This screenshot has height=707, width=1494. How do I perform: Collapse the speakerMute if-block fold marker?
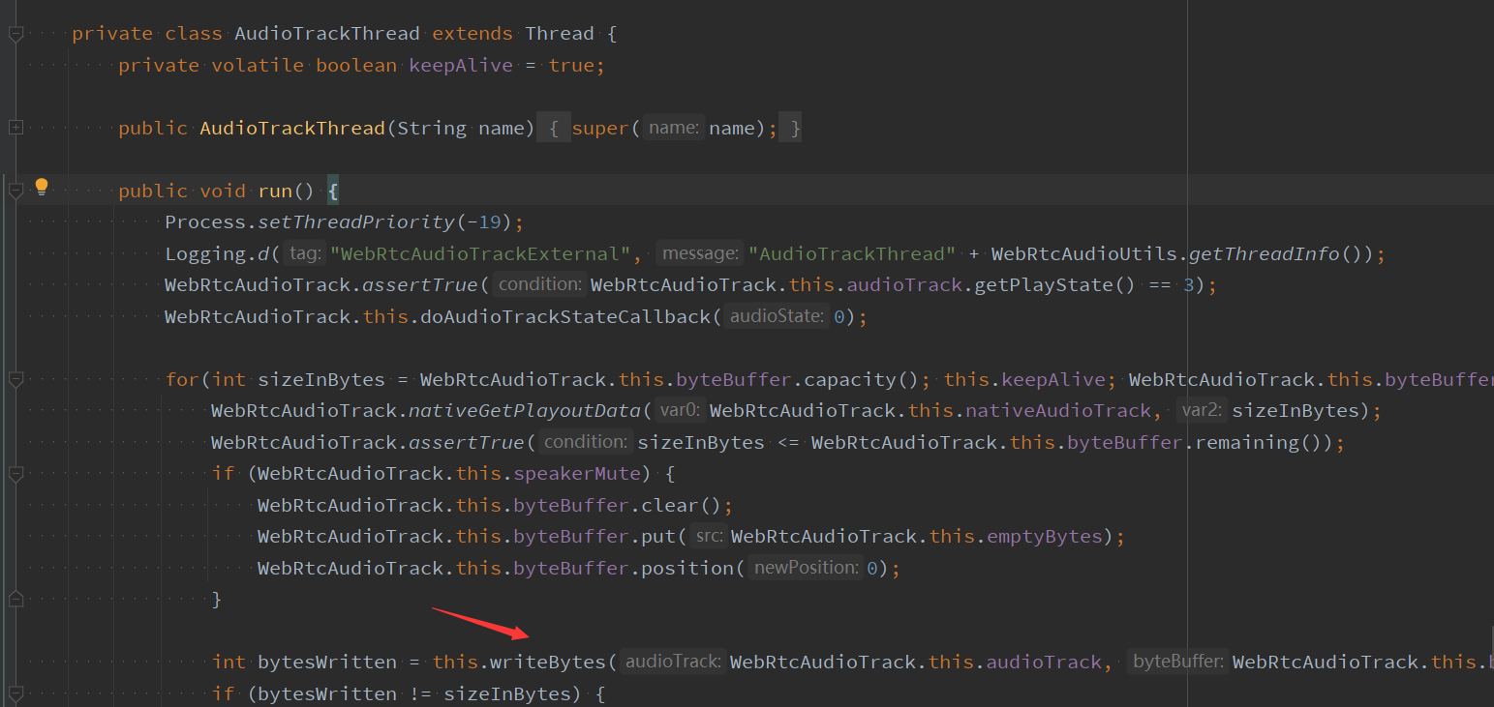coord(15,474)
